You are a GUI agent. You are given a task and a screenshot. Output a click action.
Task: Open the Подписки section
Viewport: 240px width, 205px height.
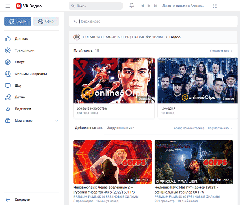31,109
